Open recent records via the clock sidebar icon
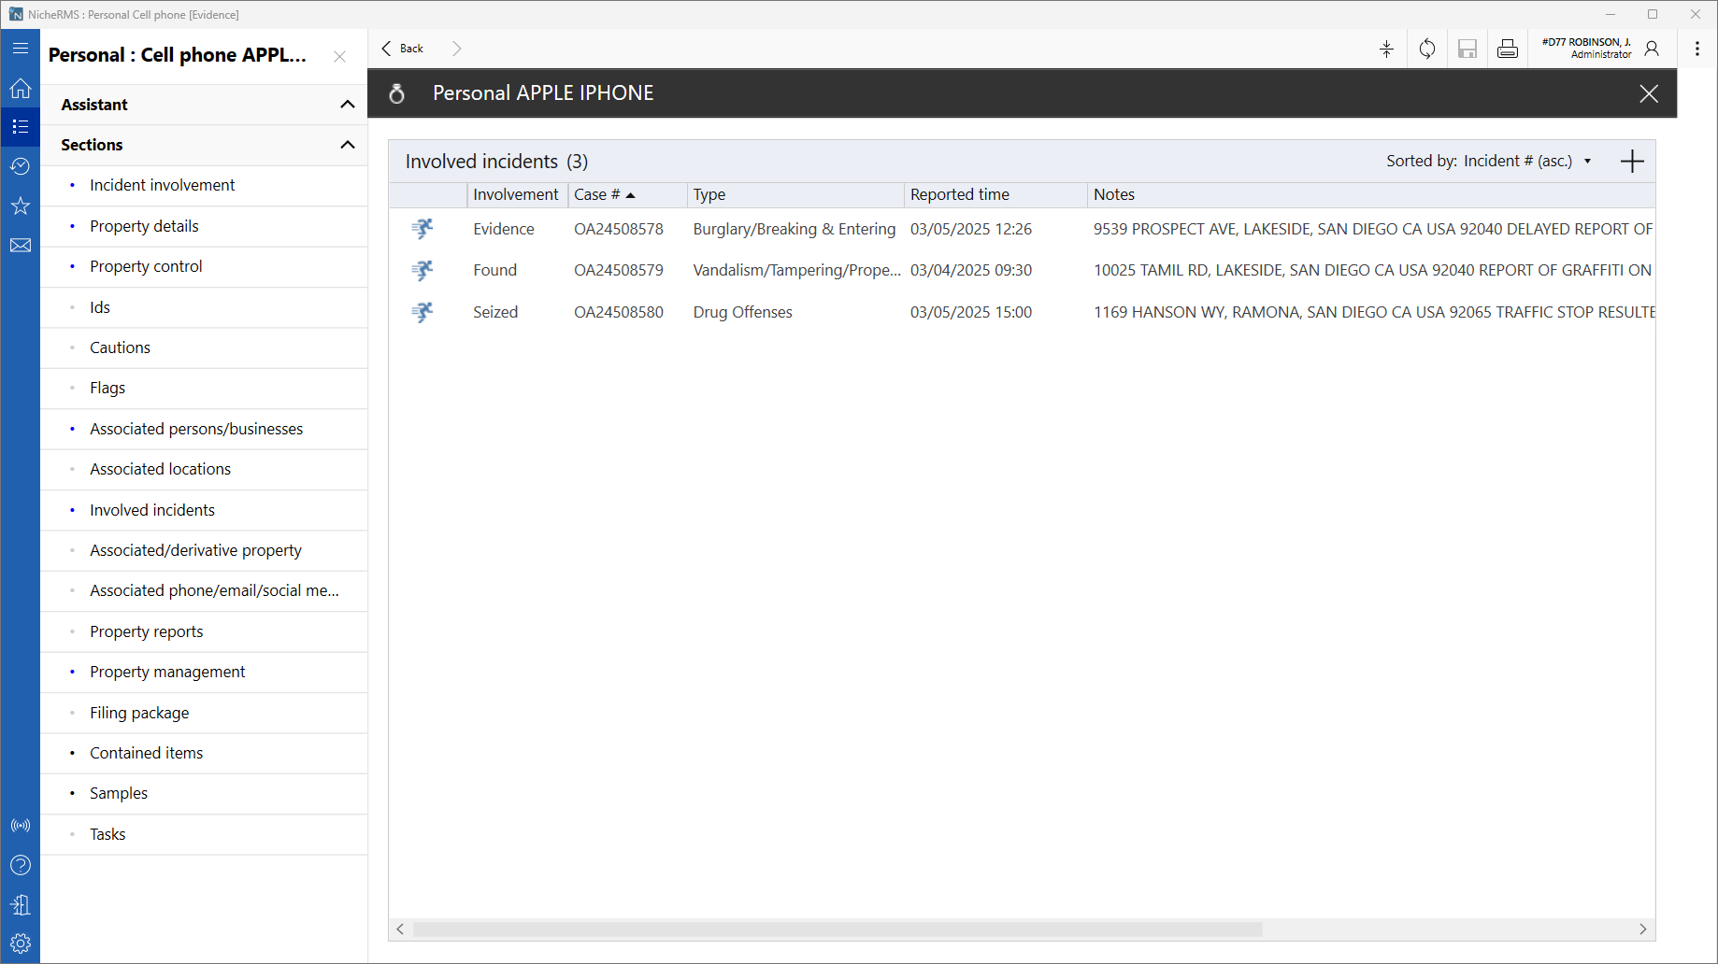1718x964 pixels. (21, 166)
